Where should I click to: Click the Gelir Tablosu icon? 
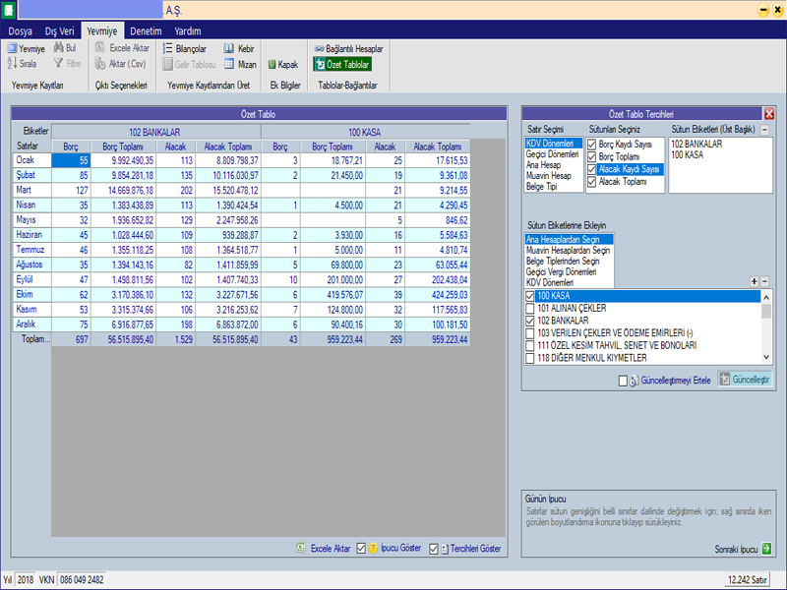pyautogui.click(x=167, y=64)
